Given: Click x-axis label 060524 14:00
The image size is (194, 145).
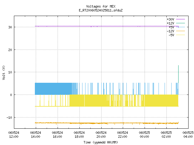Looking at the screenshot, I should point(35,135).
